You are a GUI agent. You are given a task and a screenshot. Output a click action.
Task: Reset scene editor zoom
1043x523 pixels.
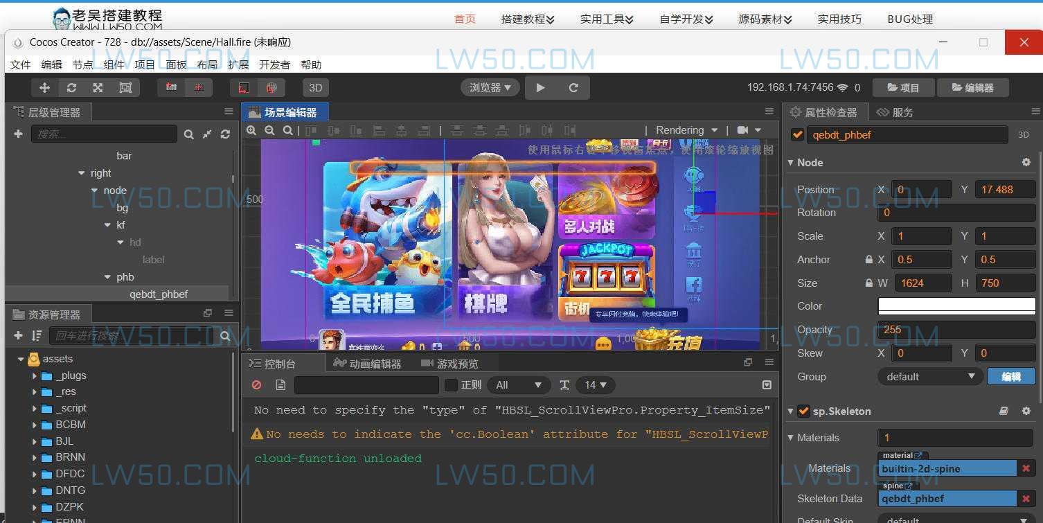(287, 130)
